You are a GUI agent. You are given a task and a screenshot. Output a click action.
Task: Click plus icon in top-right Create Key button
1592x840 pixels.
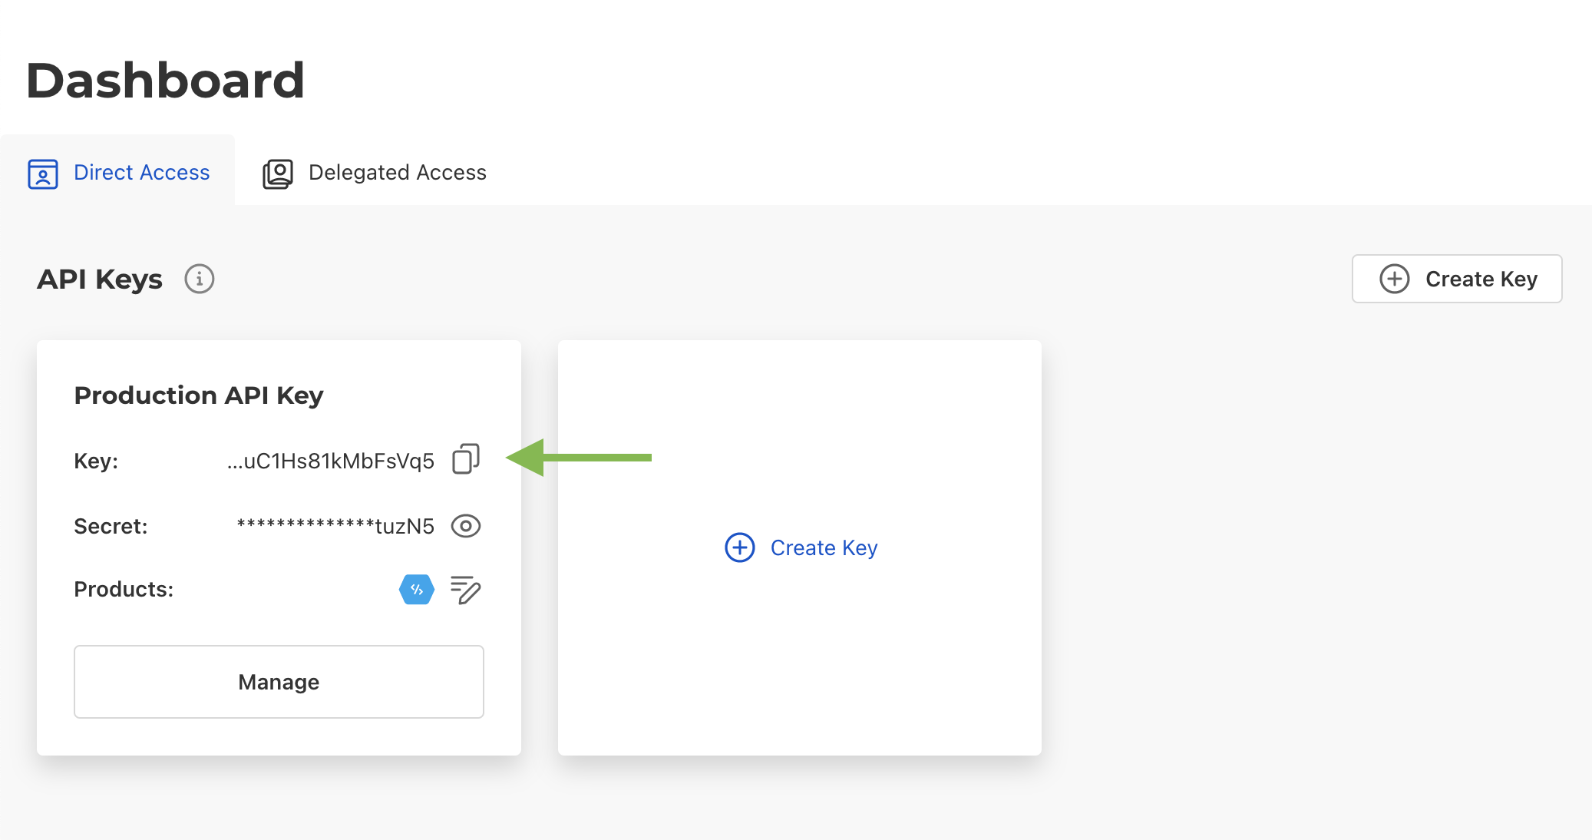(1395, 279)
